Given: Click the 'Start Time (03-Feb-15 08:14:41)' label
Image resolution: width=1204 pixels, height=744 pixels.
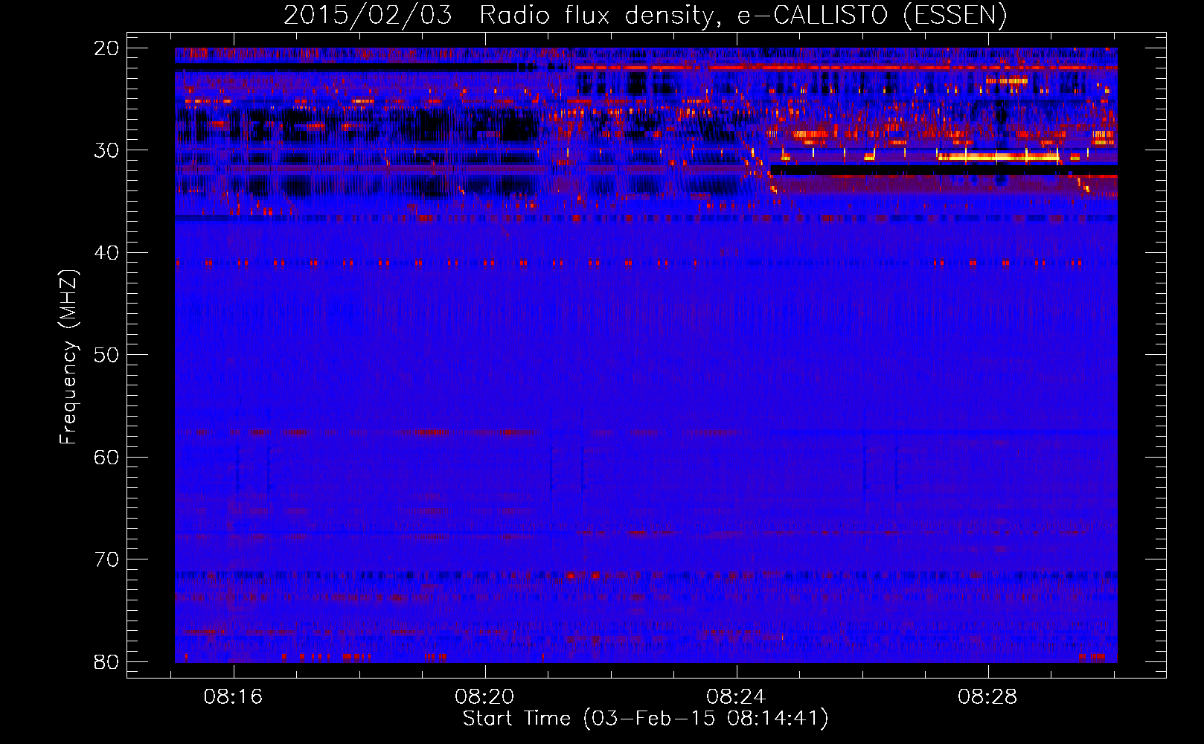Looking at the screenshot, I should click(645, 719).
